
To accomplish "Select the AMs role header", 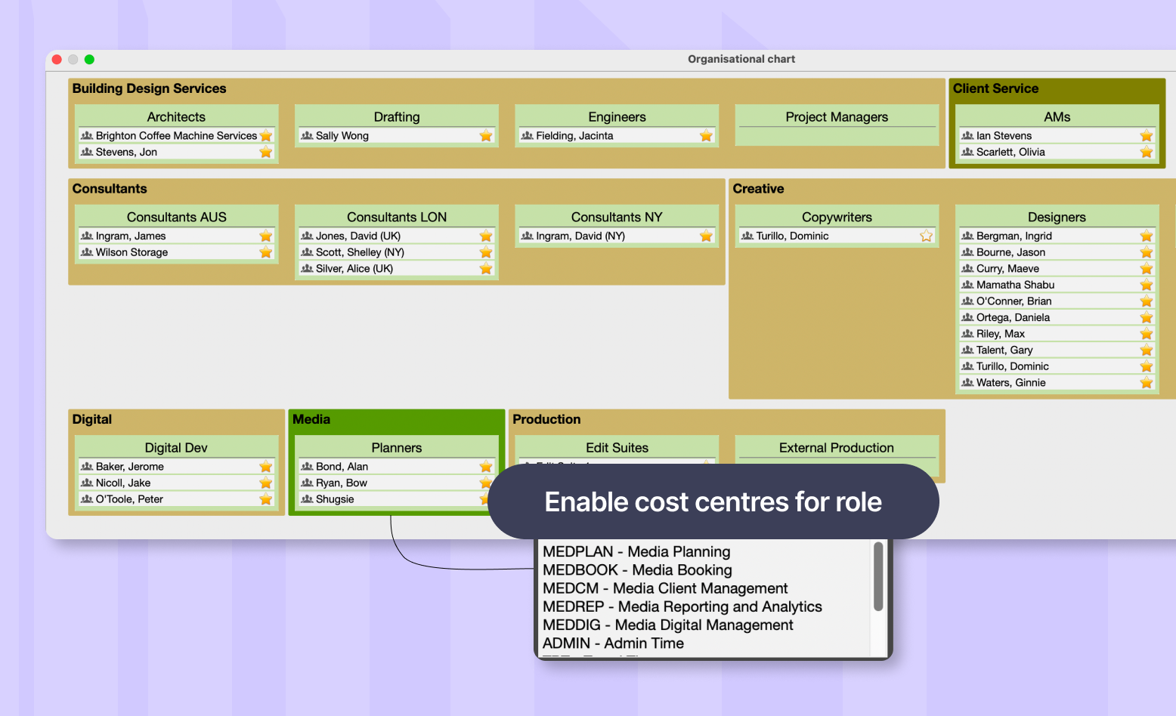I will (1057, 117).
